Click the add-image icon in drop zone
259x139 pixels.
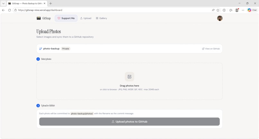(129, 77)
